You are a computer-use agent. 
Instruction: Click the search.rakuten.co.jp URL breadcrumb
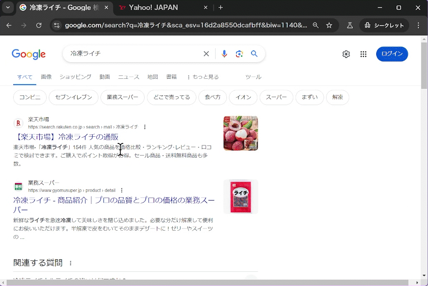[x=83, y=127]
